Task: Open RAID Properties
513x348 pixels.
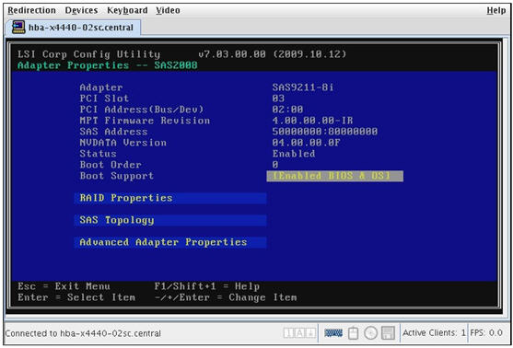Action: click(170, 198)
